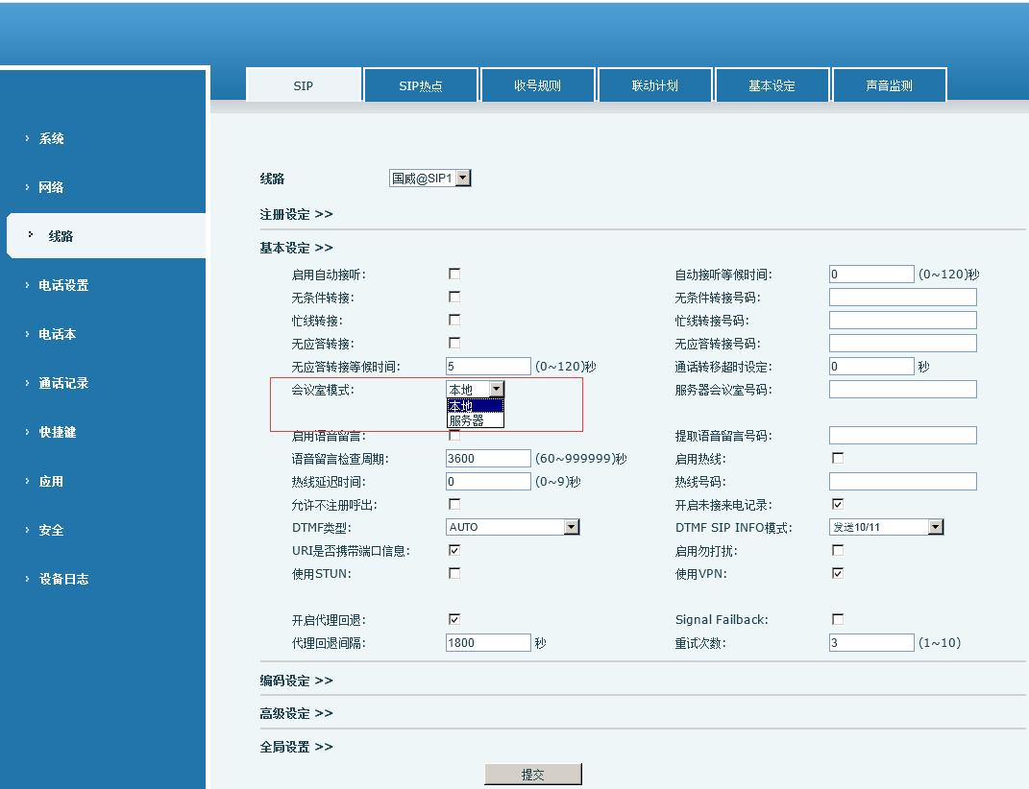Click the 通话转移超时设定 input field
The height and width of the screenshot is (789, 1029).
pyautogui.click(x=871, y=366)
